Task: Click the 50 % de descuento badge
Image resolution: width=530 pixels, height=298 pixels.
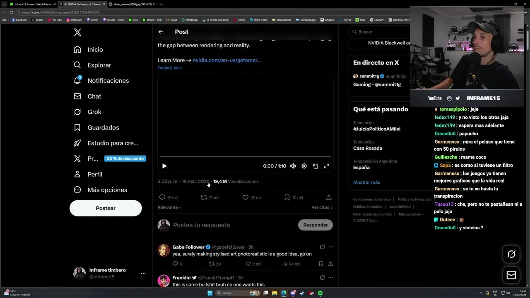Action: coord(125,159)
